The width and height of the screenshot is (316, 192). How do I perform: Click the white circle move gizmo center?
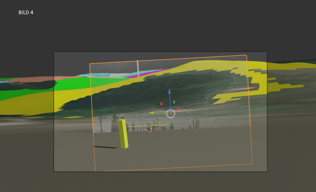tap(171, 114)
